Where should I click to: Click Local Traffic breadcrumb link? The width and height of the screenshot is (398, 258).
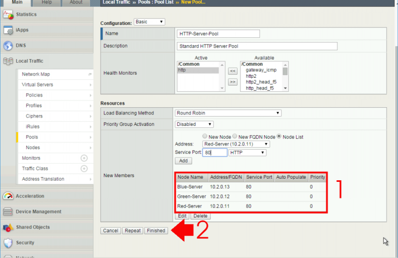point(117,2)
